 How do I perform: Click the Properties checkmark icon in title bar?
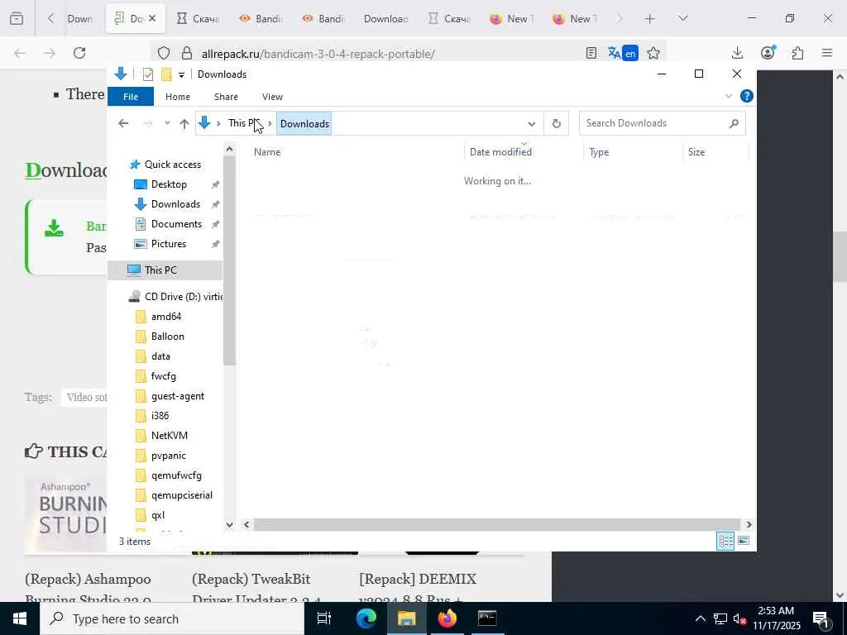click(147, 74)
